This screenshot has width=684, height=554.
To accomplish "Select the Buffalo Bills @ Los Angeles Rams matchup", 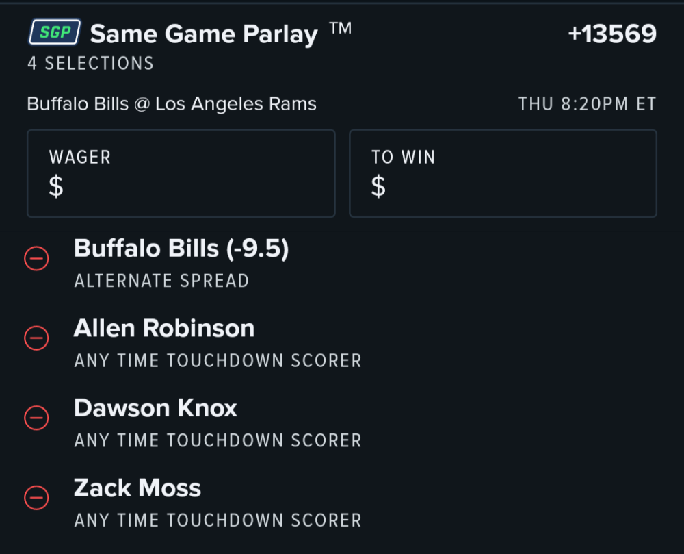I will click(172, 104).
